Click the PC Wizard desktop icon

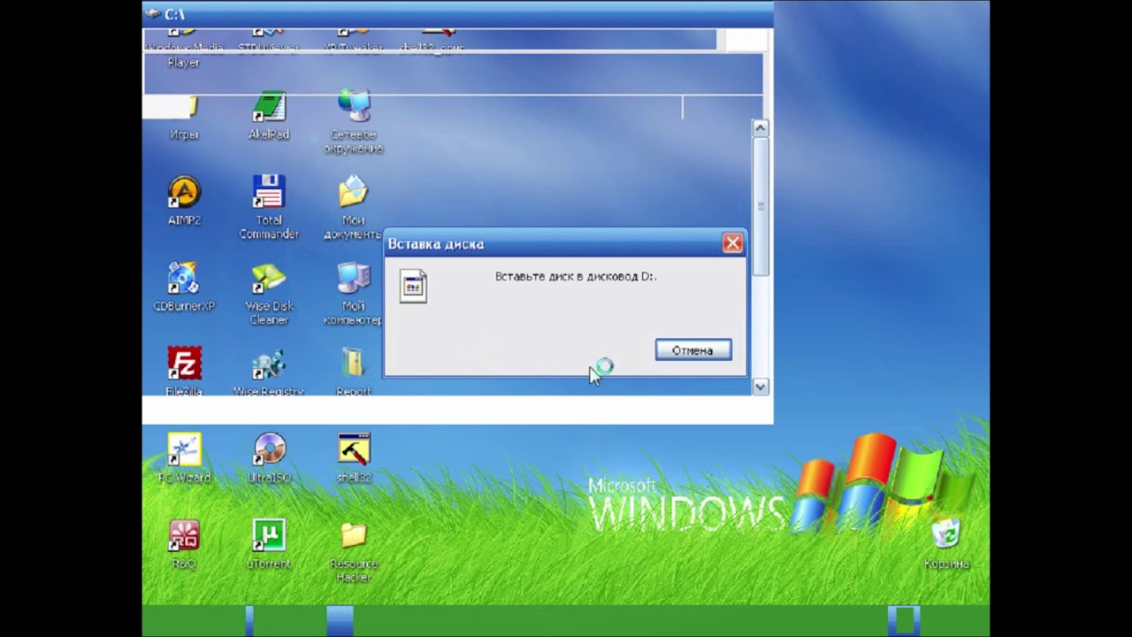[184, 449]
